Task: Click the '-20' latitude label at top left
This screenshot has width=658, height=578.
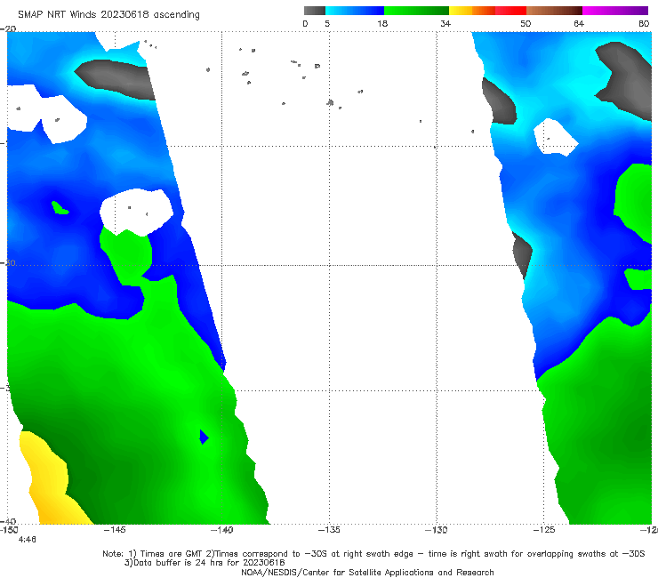Action: 8,28
